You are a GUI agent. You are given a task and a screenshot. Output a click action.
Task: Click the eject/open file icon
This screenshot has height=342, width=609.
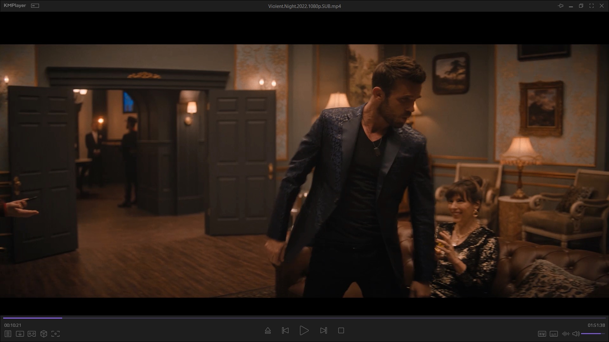(x=268, y=331)
